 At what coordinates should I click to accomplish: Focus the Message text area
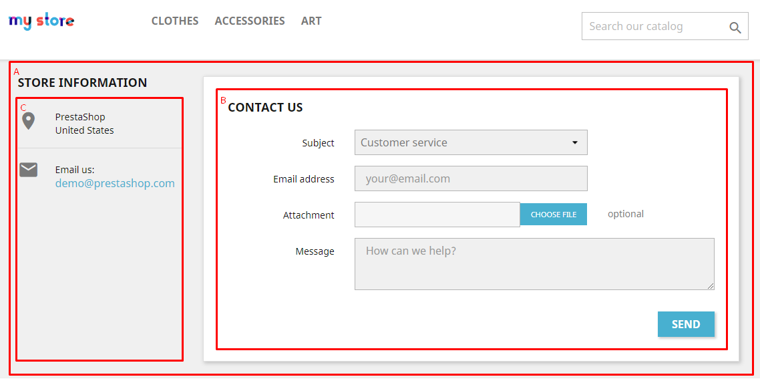[534, 264]
